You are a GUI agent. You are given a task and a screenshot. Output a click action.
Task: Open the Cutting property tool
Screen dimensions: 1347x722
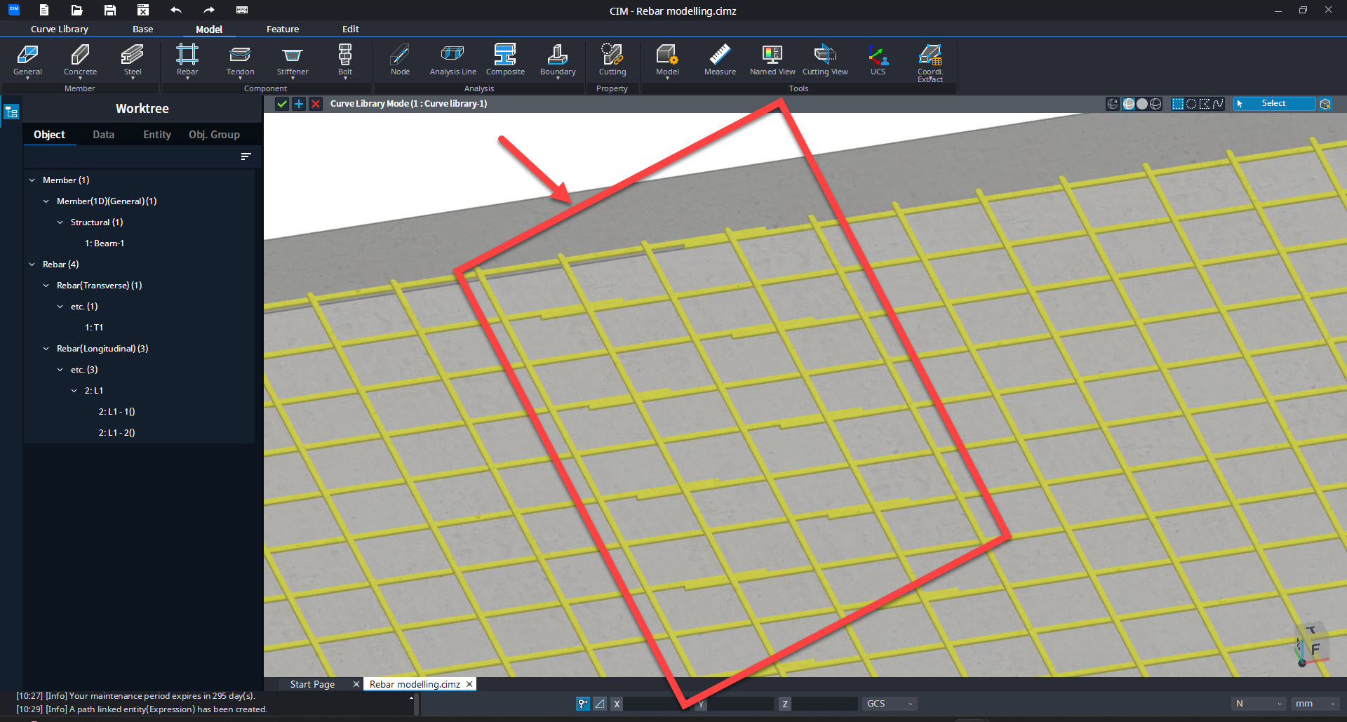tap(612, 60)
